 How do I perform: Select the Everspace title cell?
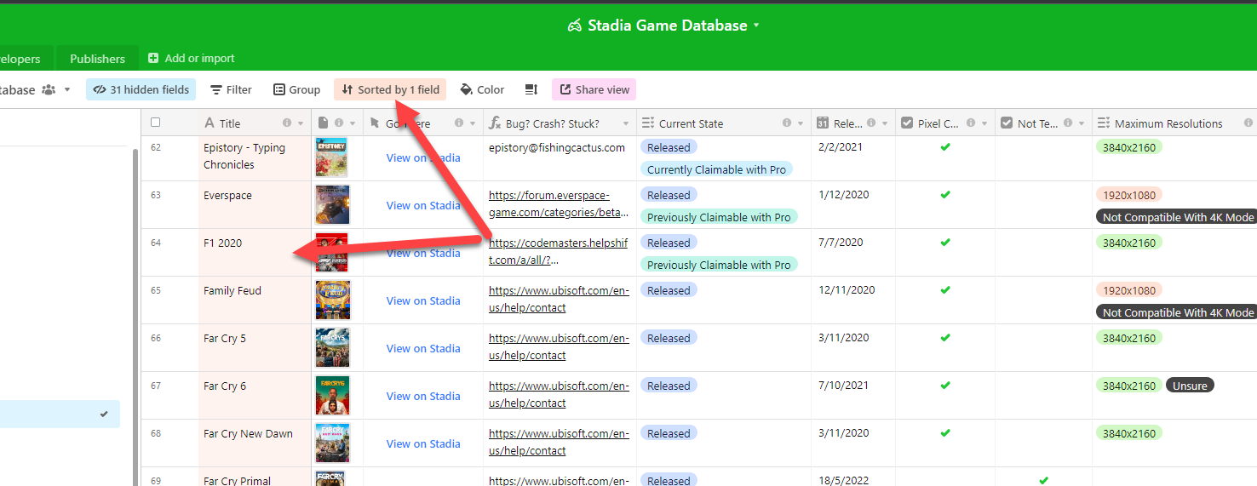coord(255,204)
